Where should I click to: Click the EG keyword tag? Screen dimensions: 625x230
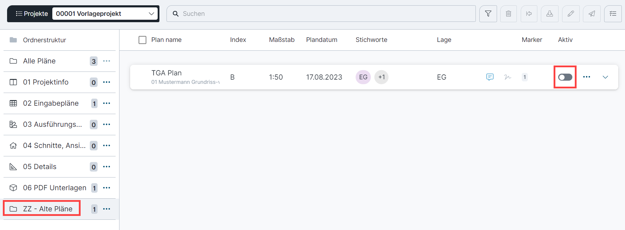363,77
